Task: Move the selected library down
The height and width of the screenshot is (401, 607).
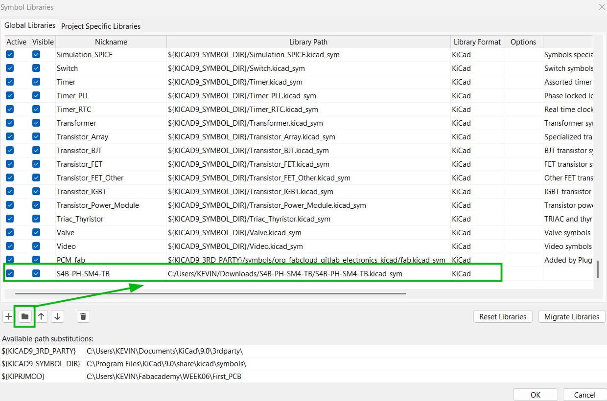Action: [x=57, y=316]
